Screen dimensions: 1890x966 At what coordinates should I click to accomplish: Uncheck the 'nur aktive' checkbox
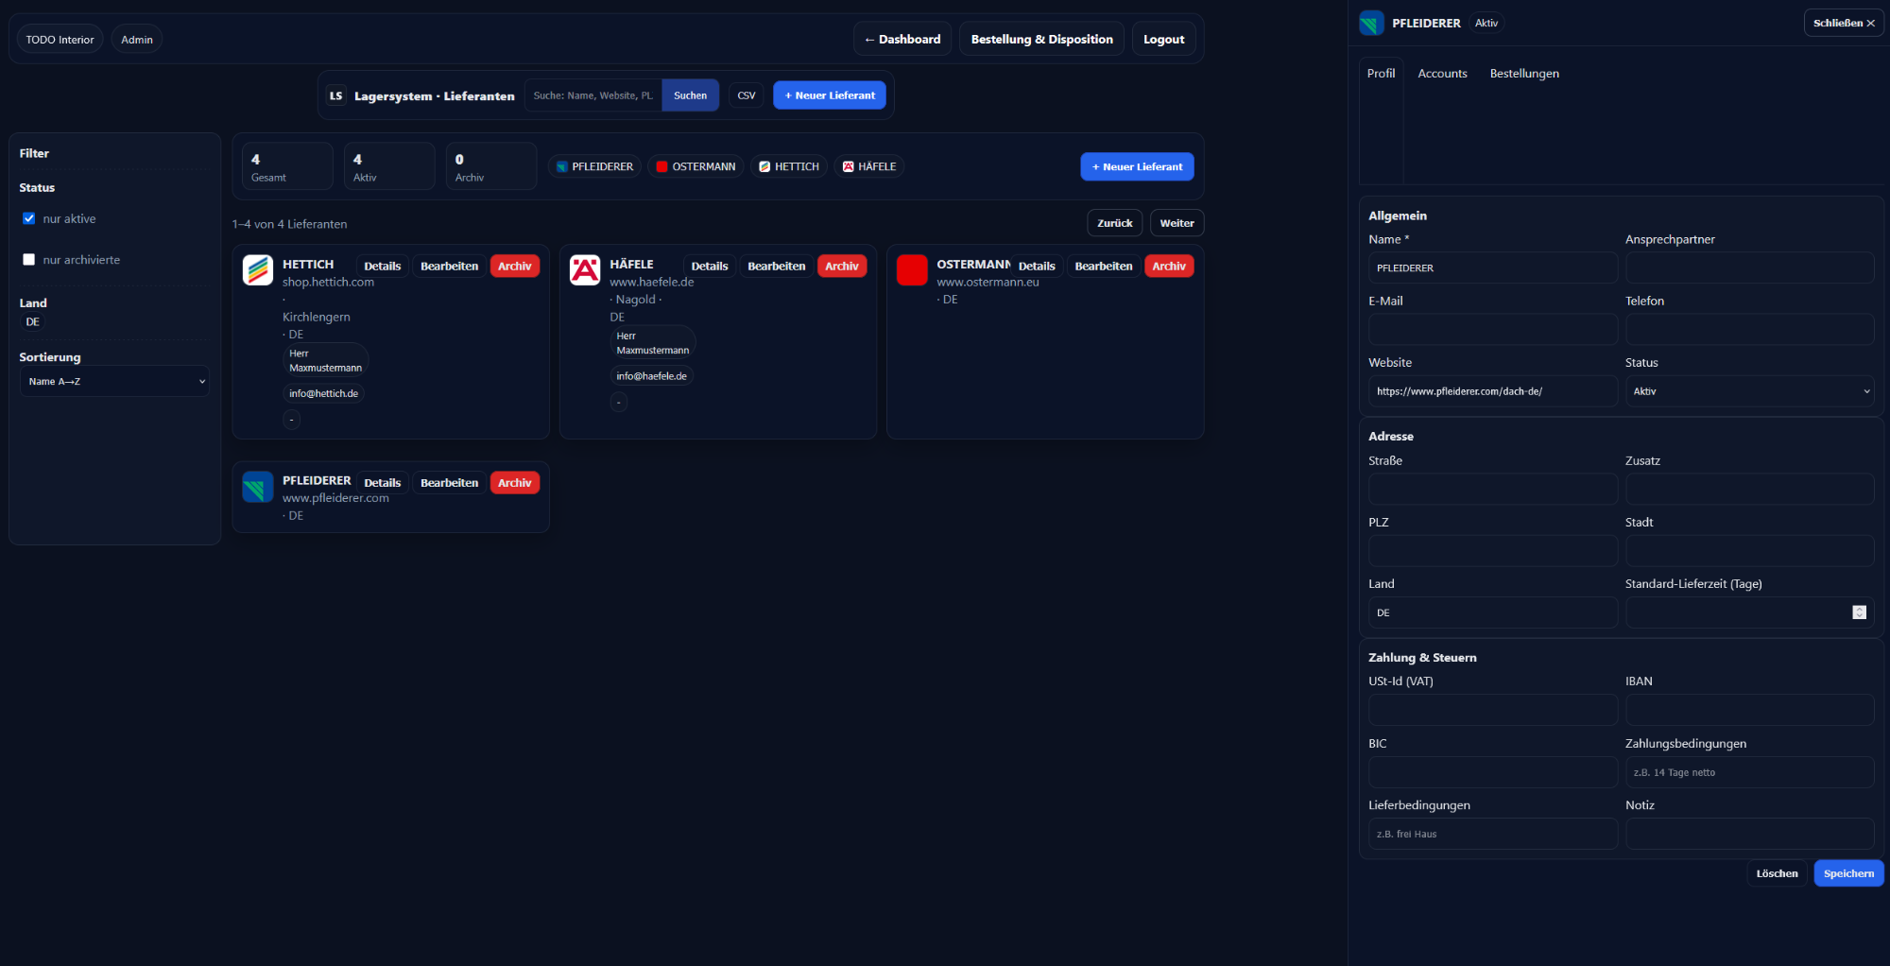pyautogui.click(x=29, y=218)
